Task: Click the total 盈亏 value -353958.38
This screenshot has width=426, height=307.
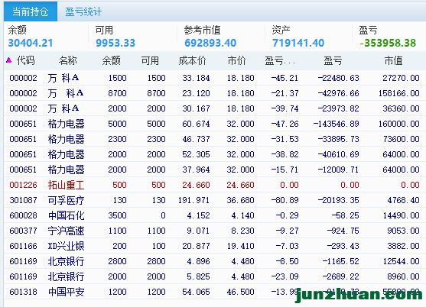Action: coord(388,43)
